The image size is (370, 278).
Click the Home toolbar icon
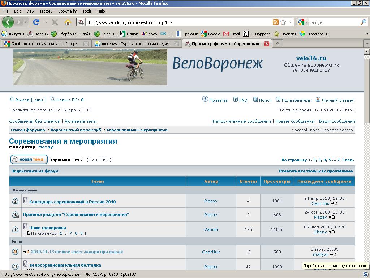[68, 22]
